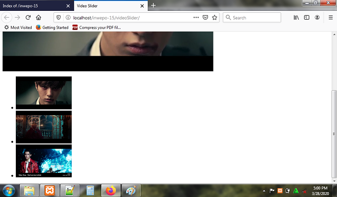Open page actions three-dot menu

(x=196, y=18)
